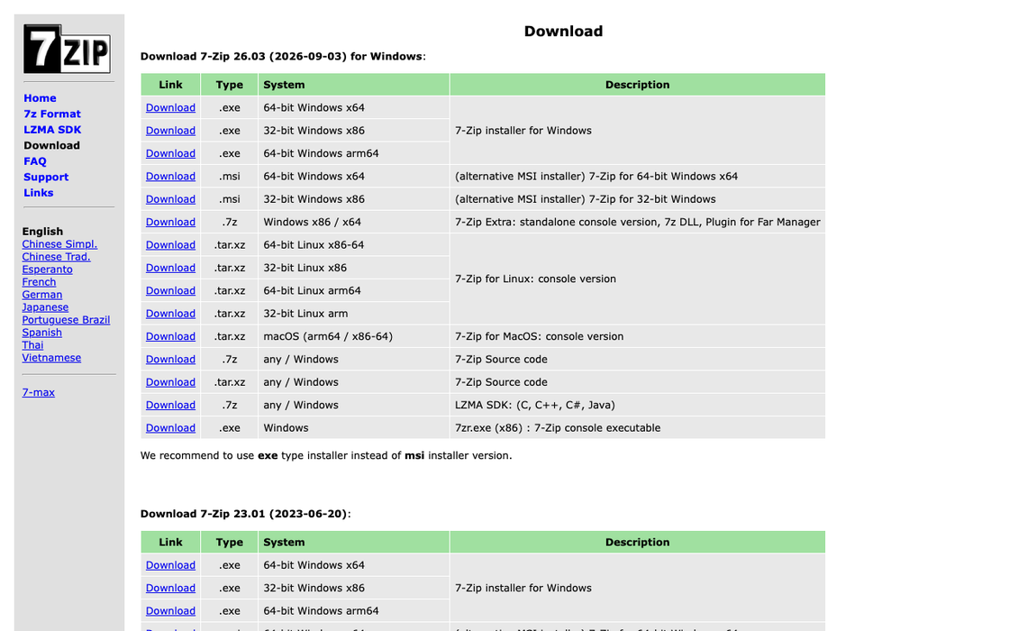Download 7-Zip Source code .7z archive

tap(170, 359)
